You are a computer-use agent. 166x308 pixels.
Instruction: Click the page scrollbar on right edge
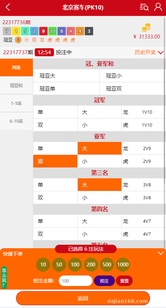[165, 101]
